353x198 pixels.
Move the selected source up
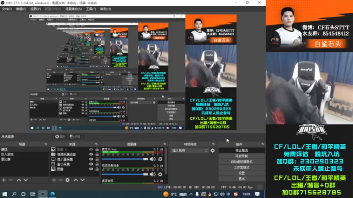tap(76, 180)
